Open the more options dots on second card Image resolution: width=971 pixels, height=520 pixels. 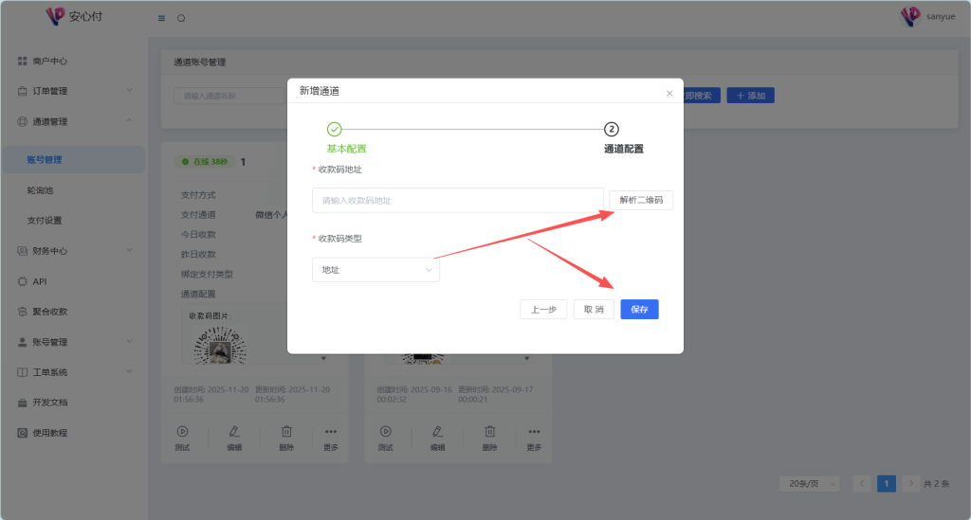[x=534, y=431]
